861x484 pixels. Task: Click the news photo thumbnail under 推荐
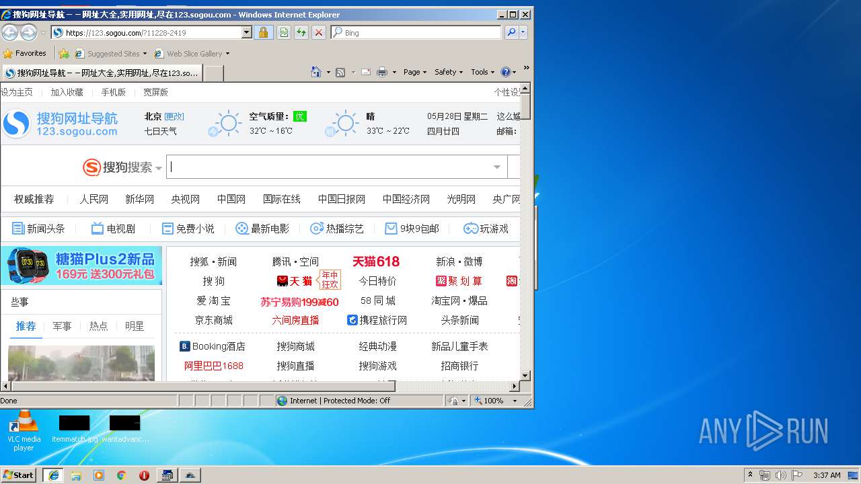coord(81,363)
